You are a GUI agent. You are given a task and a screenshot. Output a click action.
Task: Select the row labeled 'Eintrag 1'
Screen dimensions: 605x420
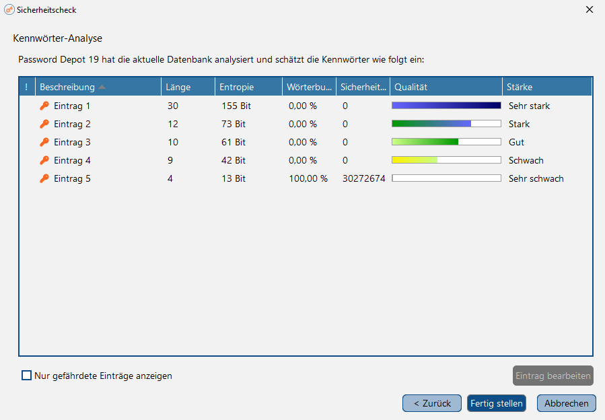[306, 106]
